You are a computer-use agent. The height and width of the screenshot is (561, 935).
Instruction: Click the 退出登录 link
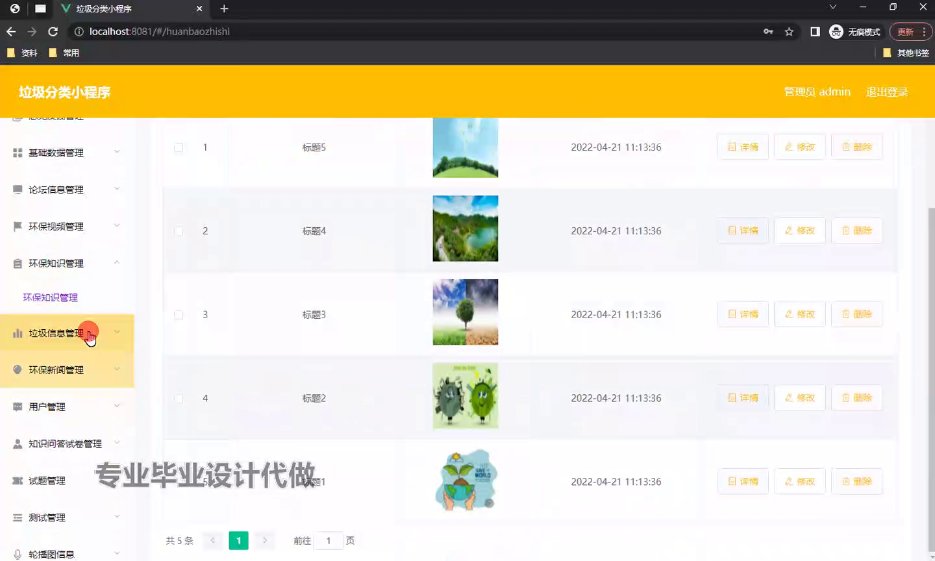click(887, 92)
